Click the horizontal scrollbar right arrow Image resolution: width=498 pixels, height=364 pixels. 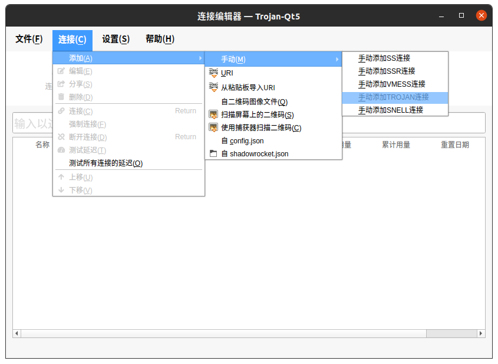click(481, 333)
